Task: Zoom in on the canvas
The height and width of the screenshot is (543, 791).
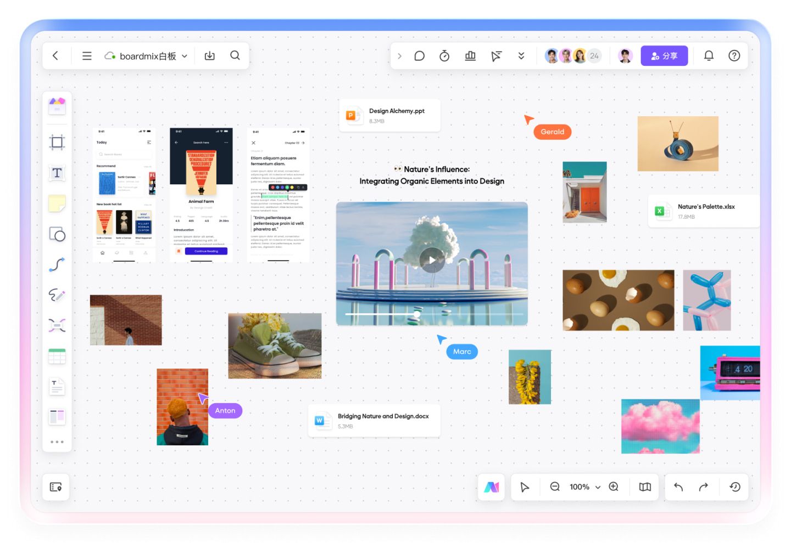Action: [x=614, y=487]
